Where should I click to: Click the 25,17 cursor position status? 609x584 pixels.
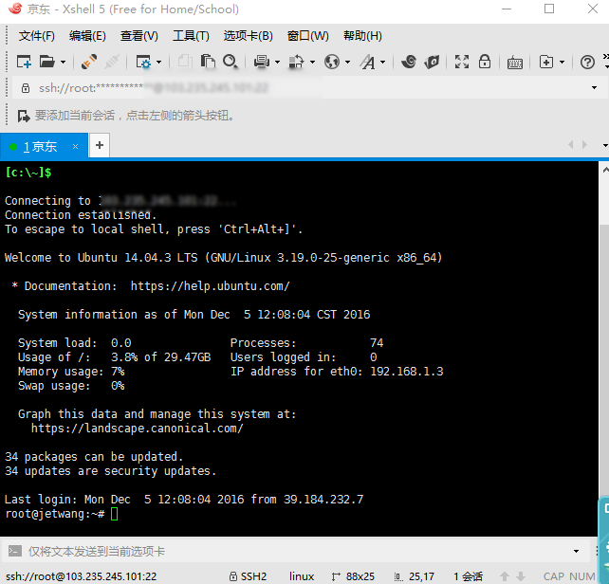tap(414, 576)
